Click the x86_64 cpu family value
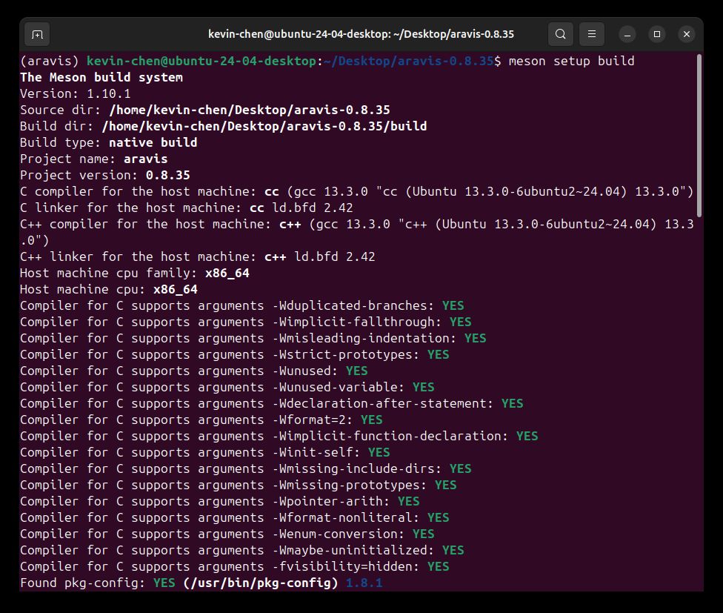The image size is (723, 613). 227,273
